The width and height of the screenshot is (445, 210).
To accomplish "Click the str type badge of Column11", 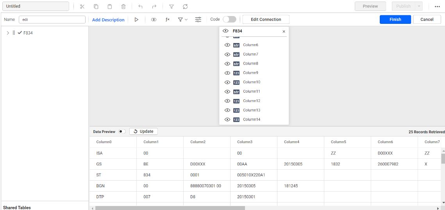I will (236, 92).
